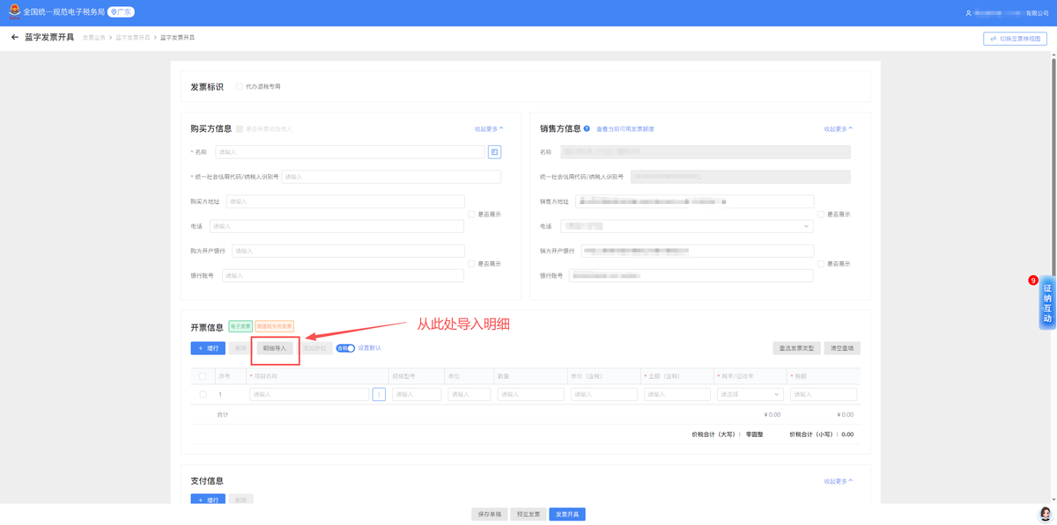The image size is (1057, 525).
Task: Click 预览发票 button
Action: pos(528,514)
